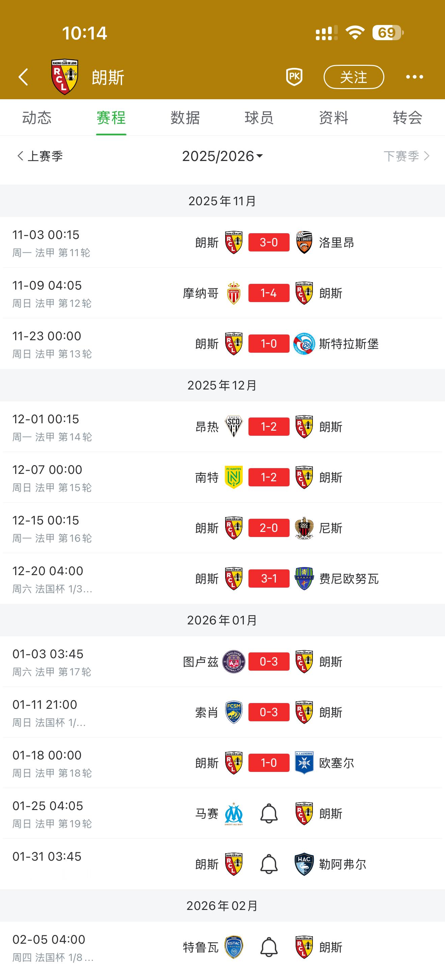Toggle reminder bell for Marseille match

[x=269, y=813]
